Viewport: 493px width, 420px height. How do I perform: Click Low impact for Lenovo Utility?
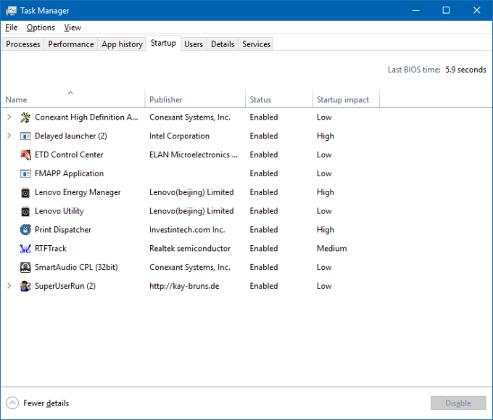point(324,211)
